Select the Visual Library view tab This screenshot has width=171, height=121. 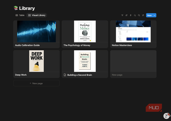coord(37,15)
